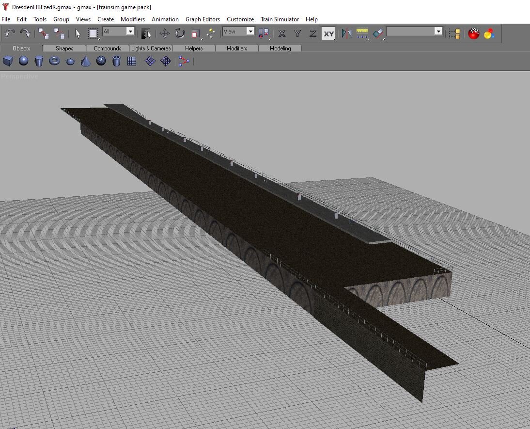This screenshot has width=530, height=429.
Task: Click the Mirror Selected Objects icon
Action: [x=346, y=33]
